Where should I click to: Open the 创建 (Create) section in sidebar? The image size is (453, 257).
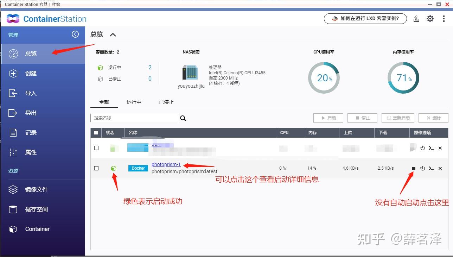pos(31,73)
